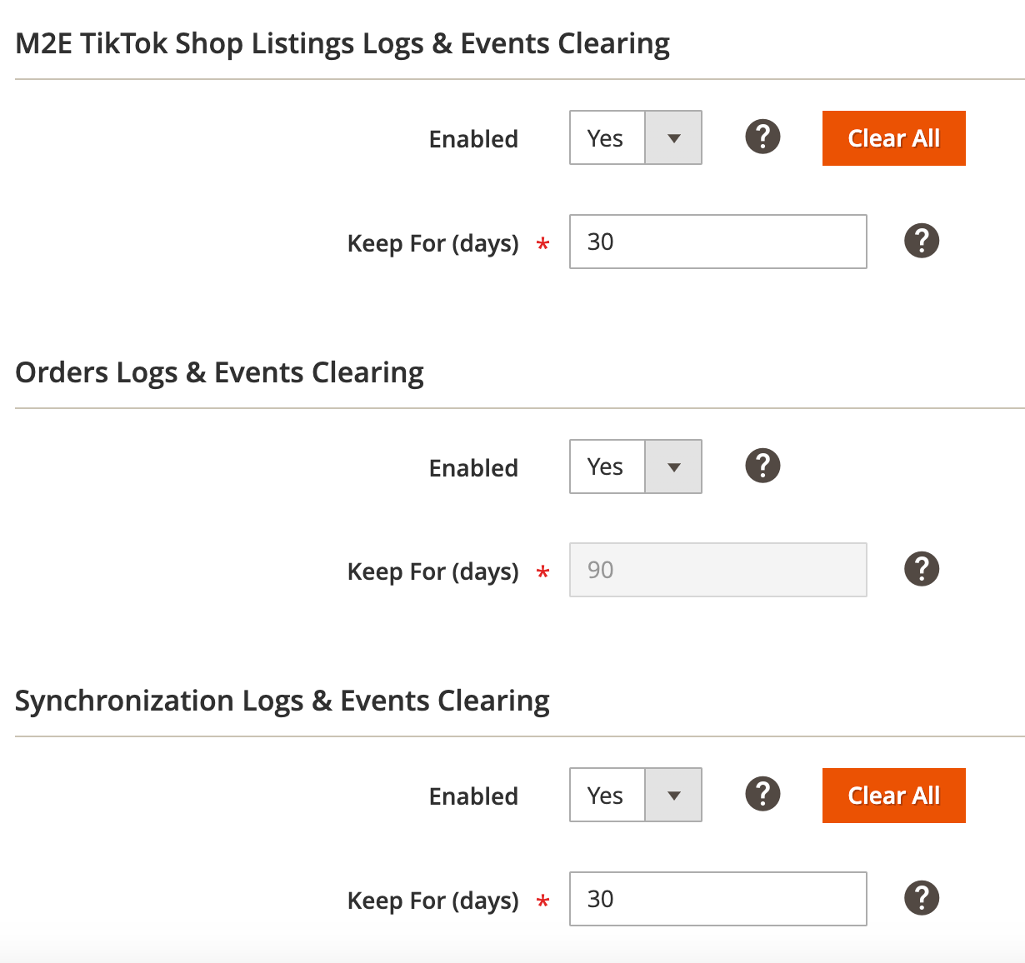
Task: Click the Synchronization Logs & Events Clearing heading
Action: (282, 701)
